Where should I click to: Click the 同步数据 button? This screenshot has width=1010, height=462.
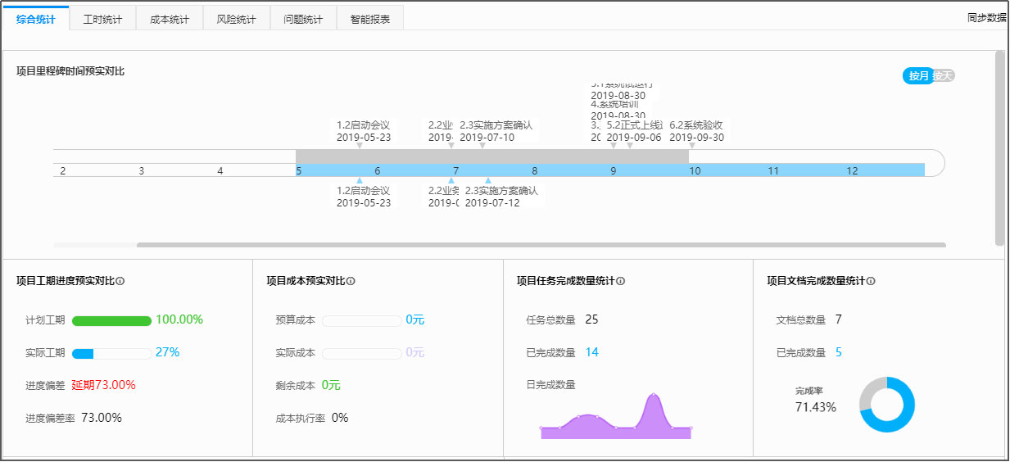(x=986, y=18)
